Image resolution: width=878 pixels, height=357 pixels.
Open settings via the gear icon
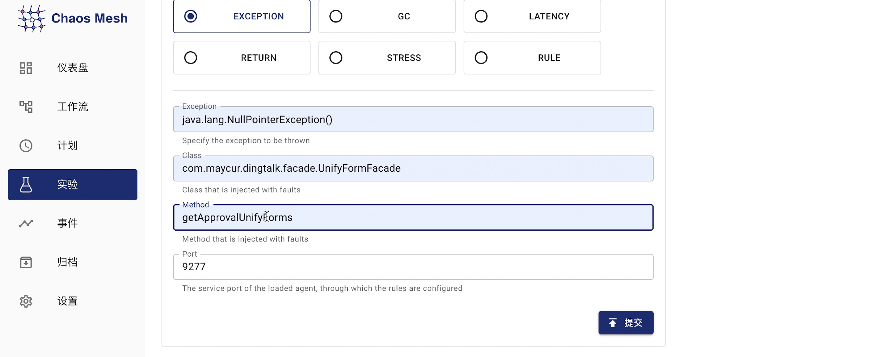pos(26,301)
